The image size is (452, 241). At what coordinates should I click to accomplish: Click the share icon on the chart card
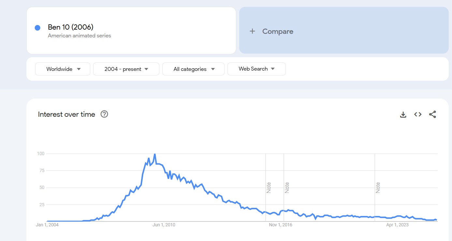[432, 114]
